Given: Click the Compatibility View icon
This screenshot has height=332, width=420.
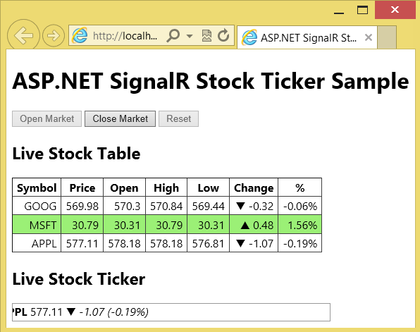Looking at the screenshot, I should [x=206, y=36].
